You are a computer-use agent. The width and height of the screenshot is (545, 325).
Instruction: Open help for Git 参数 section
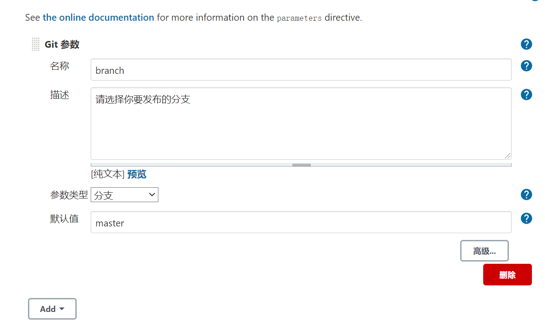click(527, 44)
